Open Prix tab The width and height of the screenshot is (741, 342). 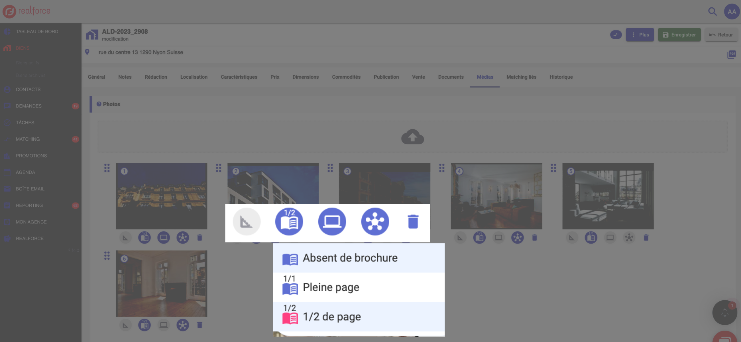tap(275, 77)
